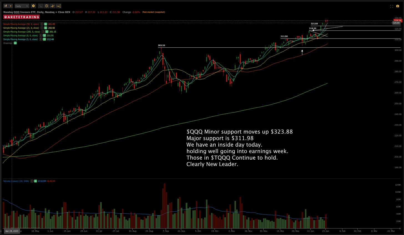Toggle the D badge for SMA 5
404x235 pixels.
tap(44, 39)
